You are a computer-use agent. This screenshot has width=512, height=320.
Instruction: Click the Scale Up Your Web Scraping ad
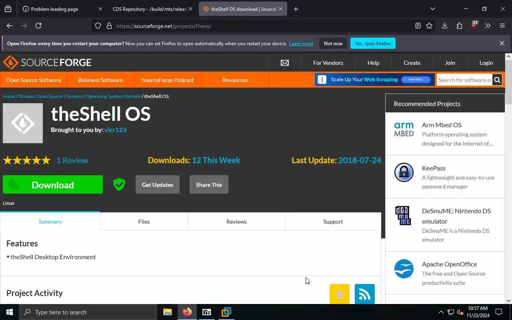[374, 79]
